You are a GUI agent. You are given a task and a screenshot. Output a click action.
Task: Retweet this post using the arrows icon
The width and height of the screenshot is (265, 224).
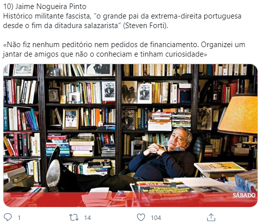[x=74, y=217]
